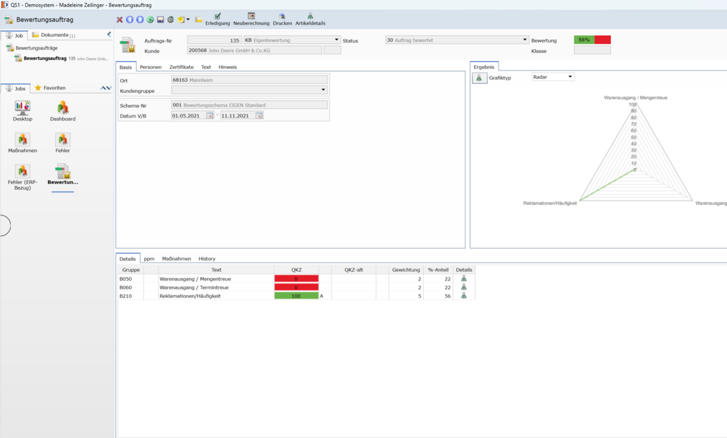Click the yellow note icon in toolbar
Screen dimensions: 727x438
181,19
